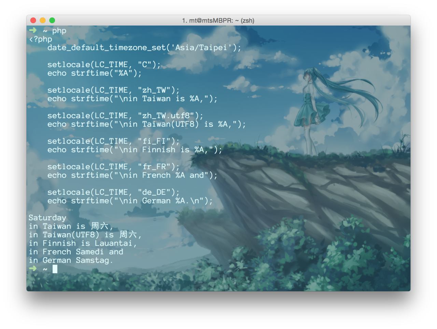Click the '<?php' opening tag line
Image resolution: width=437 pixels, height=329 pixels.
(x=41, y=39)
